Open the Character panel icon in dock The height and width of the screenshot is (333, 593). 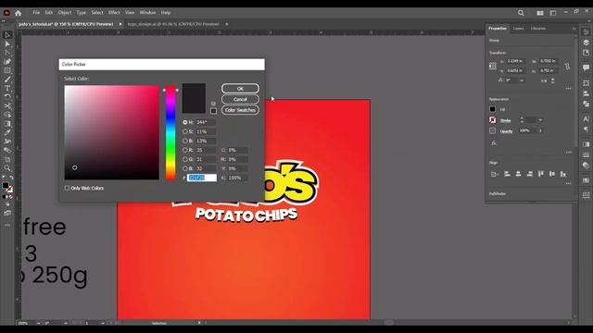click(586, 119)
